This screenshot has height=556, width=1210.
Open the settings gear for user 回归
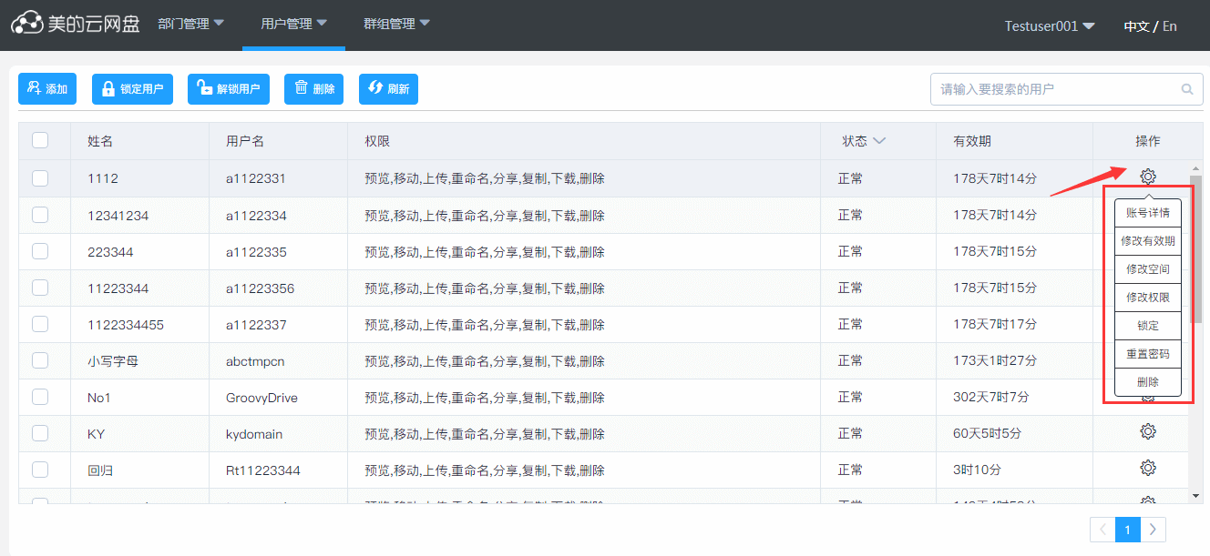pos(1148,468)
